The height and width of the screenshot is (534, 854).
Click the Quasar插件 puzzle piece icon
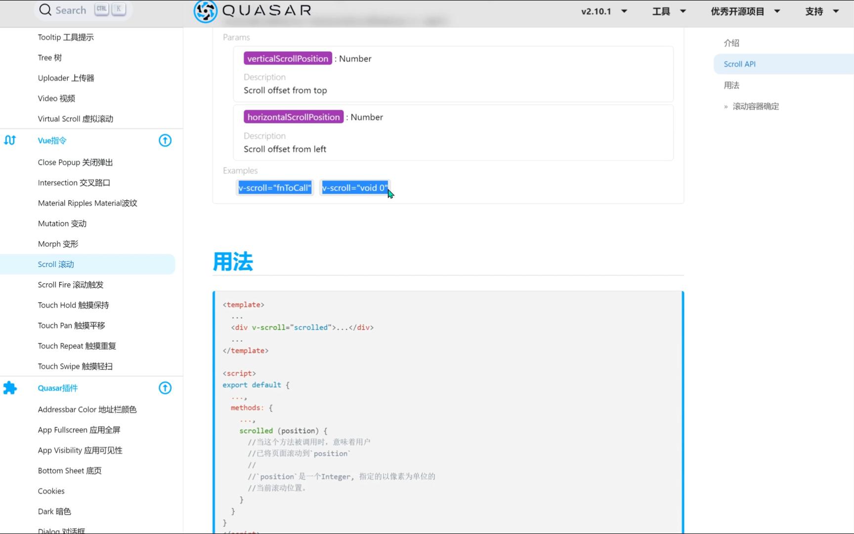(10, 388)
